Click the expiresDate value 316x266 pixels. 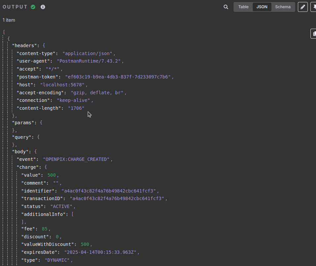click(x=100, y=252)
